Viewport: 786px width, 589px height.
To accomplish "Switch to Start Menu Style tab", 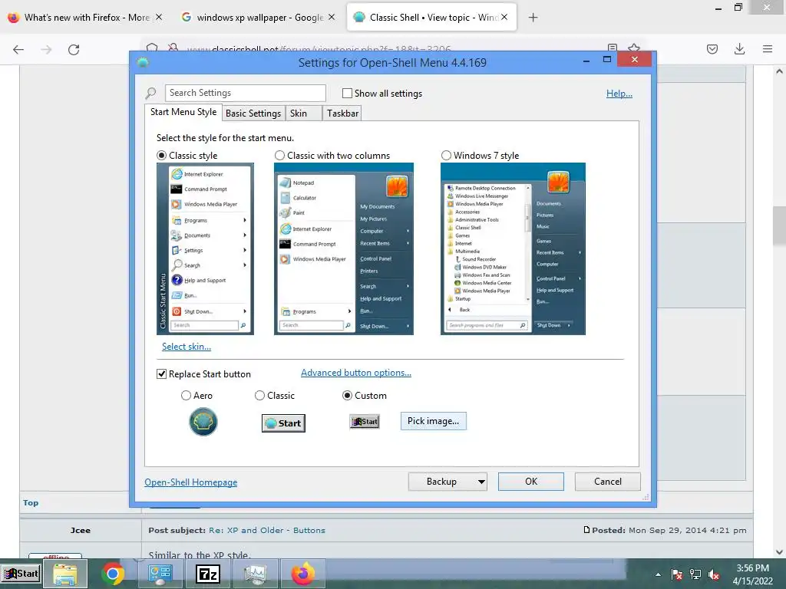I will (x=183, y=112).
